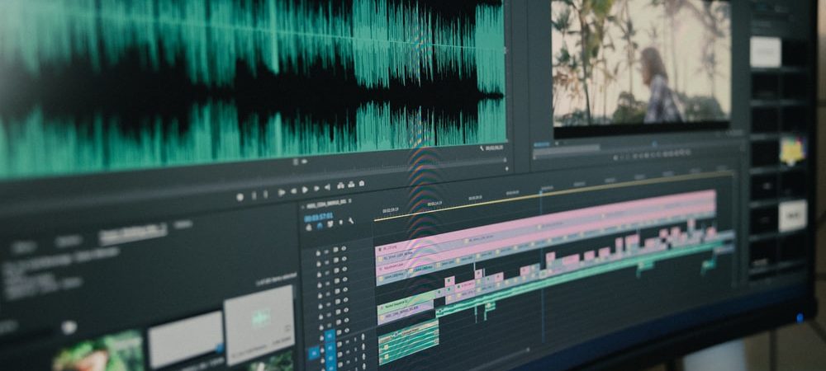The height and width of the screenshot is (371, 826).
Task: Select the yellow colorful thumbnail in the right panel
Action: (x=793, y=150)
